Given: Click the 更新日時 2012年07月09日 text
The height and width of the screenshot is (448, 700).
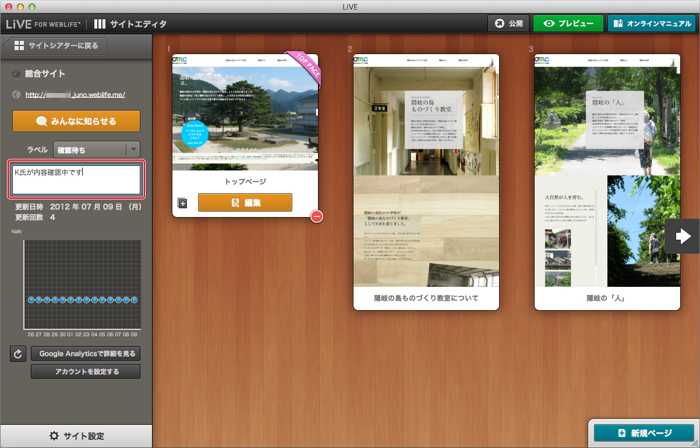Looking at the screenshot, I should click(79, 207).
